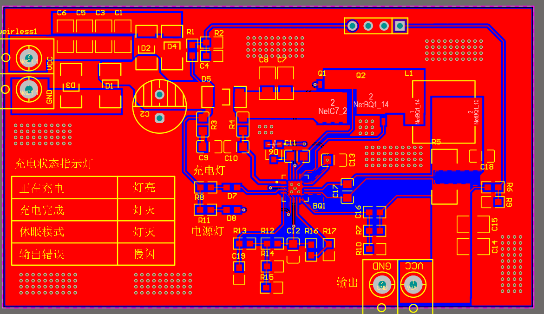Select the L1 inductor label
Screen dimensions: 544x314
(x=409, y=73)
